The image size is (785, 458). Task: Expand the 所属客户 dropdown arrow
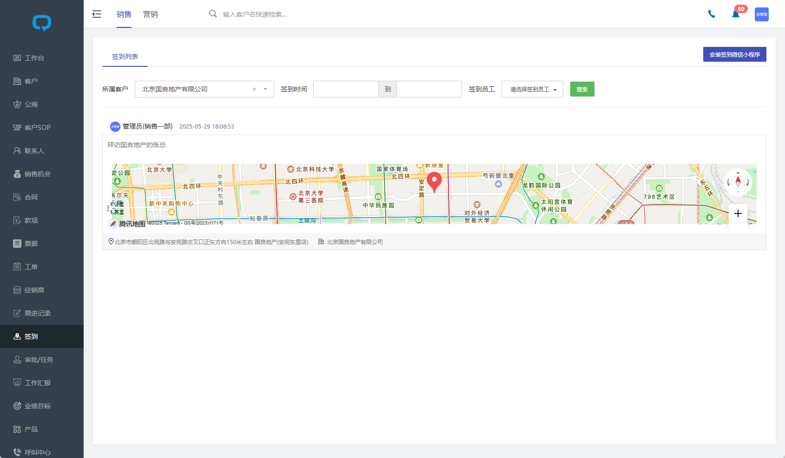pos(265,89)
